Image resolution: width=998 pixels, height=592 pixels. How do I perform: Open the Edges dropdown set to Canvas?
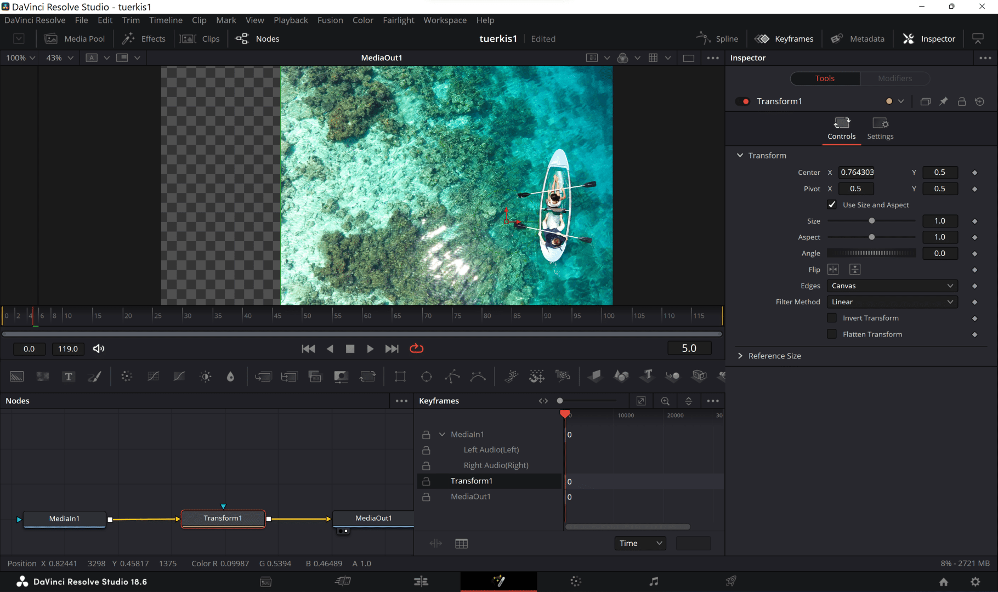tap(892, 286)
